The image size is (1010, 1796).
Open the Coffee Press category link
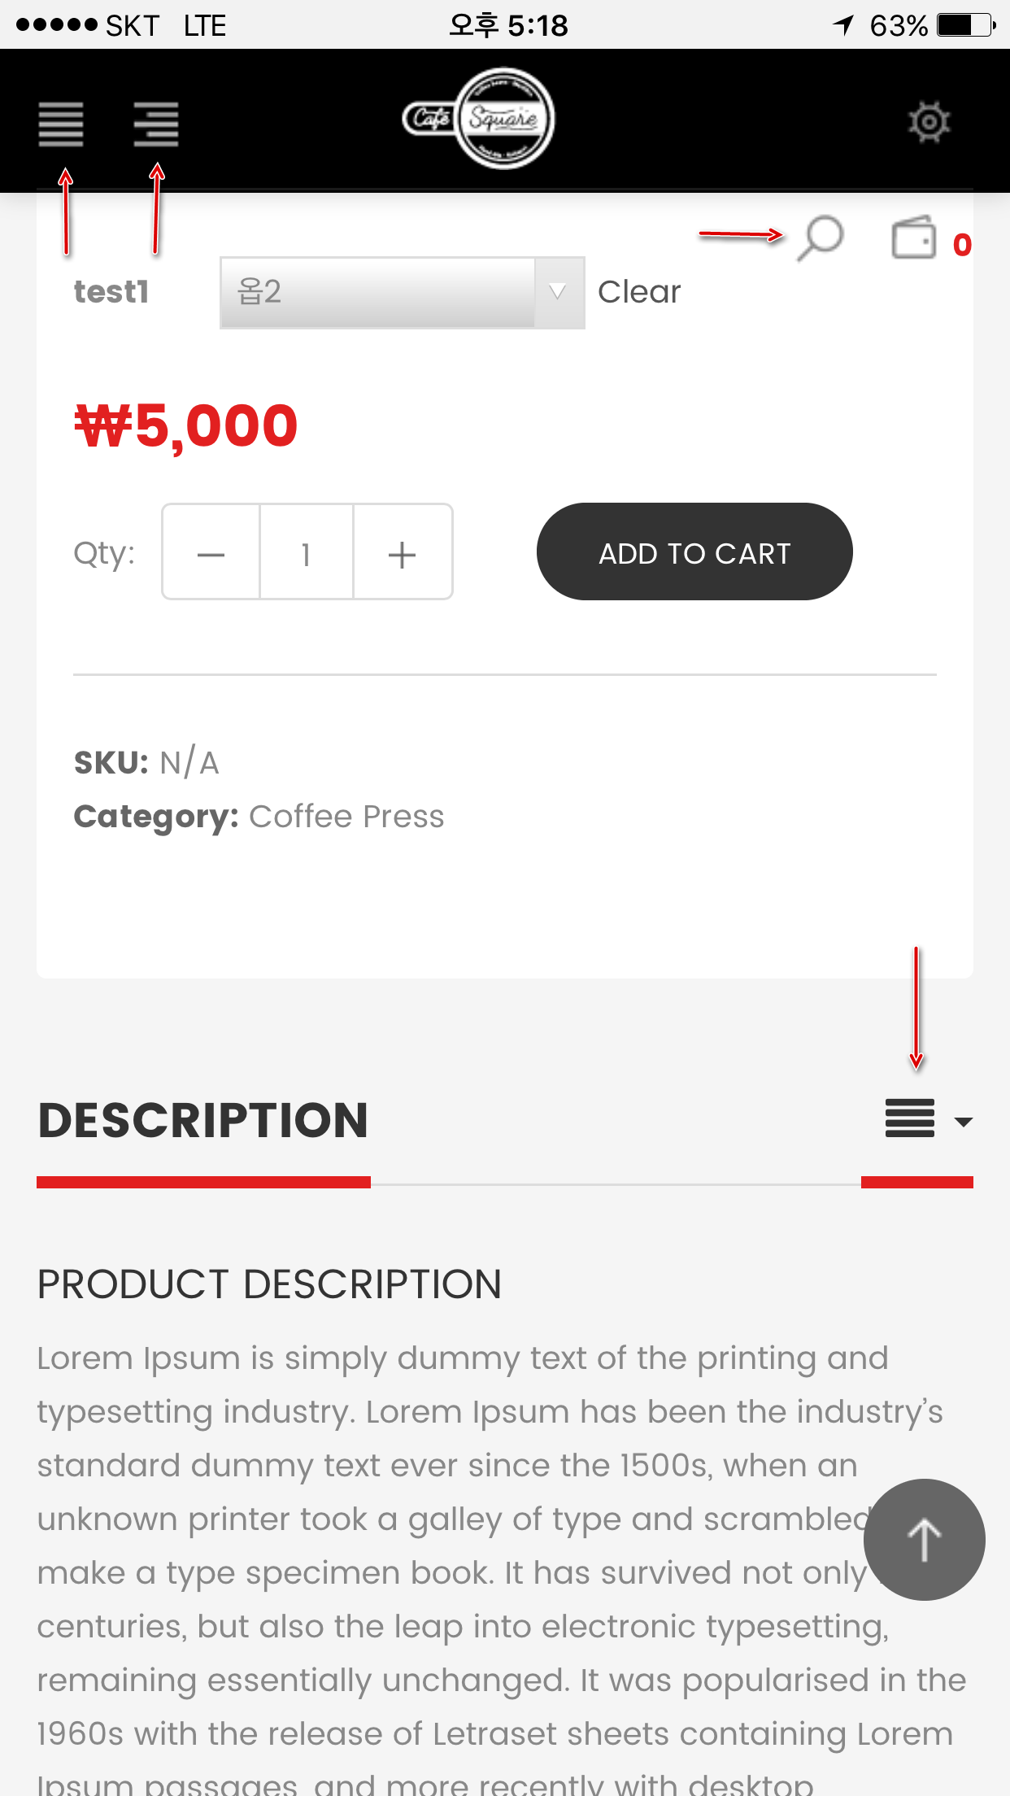pos(346,817)
